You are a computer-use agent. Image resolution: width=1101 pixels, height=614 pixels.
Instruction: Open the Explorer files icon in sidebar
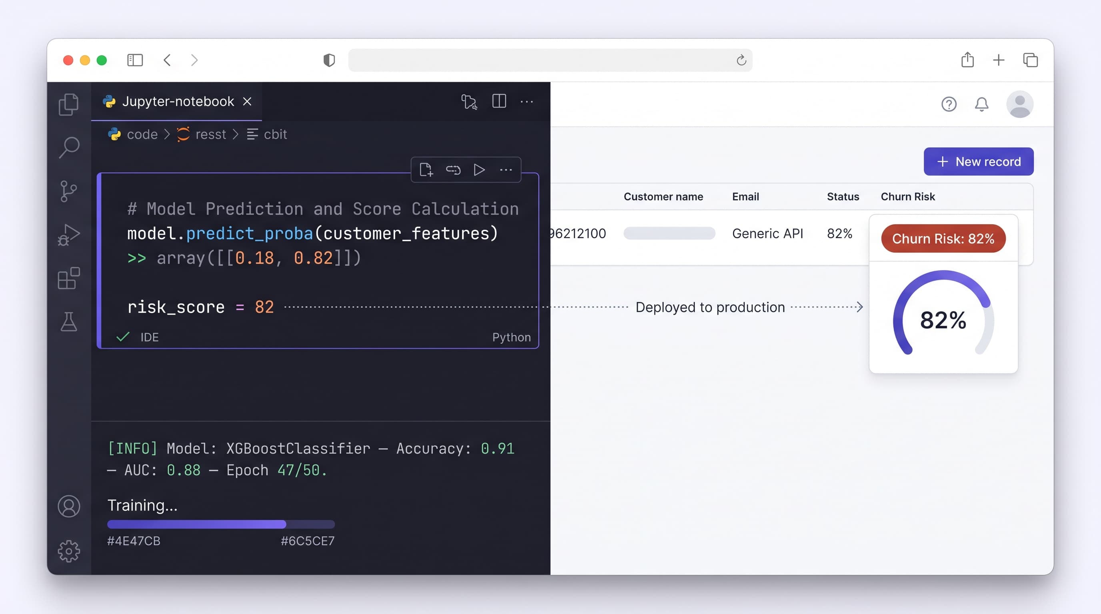(68, 104)
